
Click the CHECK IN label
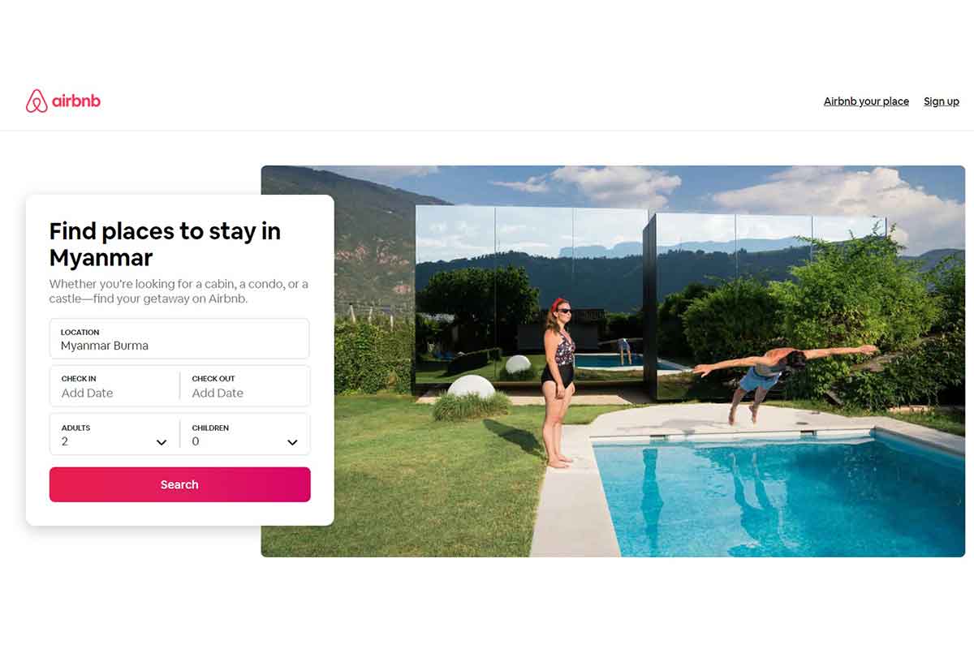(x=79, y=379)
